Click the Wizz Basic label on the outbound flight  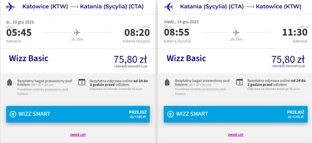(x=29, y=58)
